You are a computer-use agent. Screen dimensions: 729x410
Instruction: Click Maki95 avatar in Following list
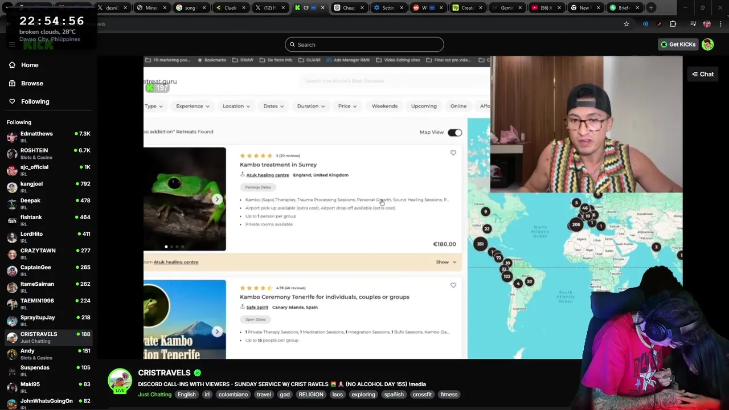[x=12, y=387]
